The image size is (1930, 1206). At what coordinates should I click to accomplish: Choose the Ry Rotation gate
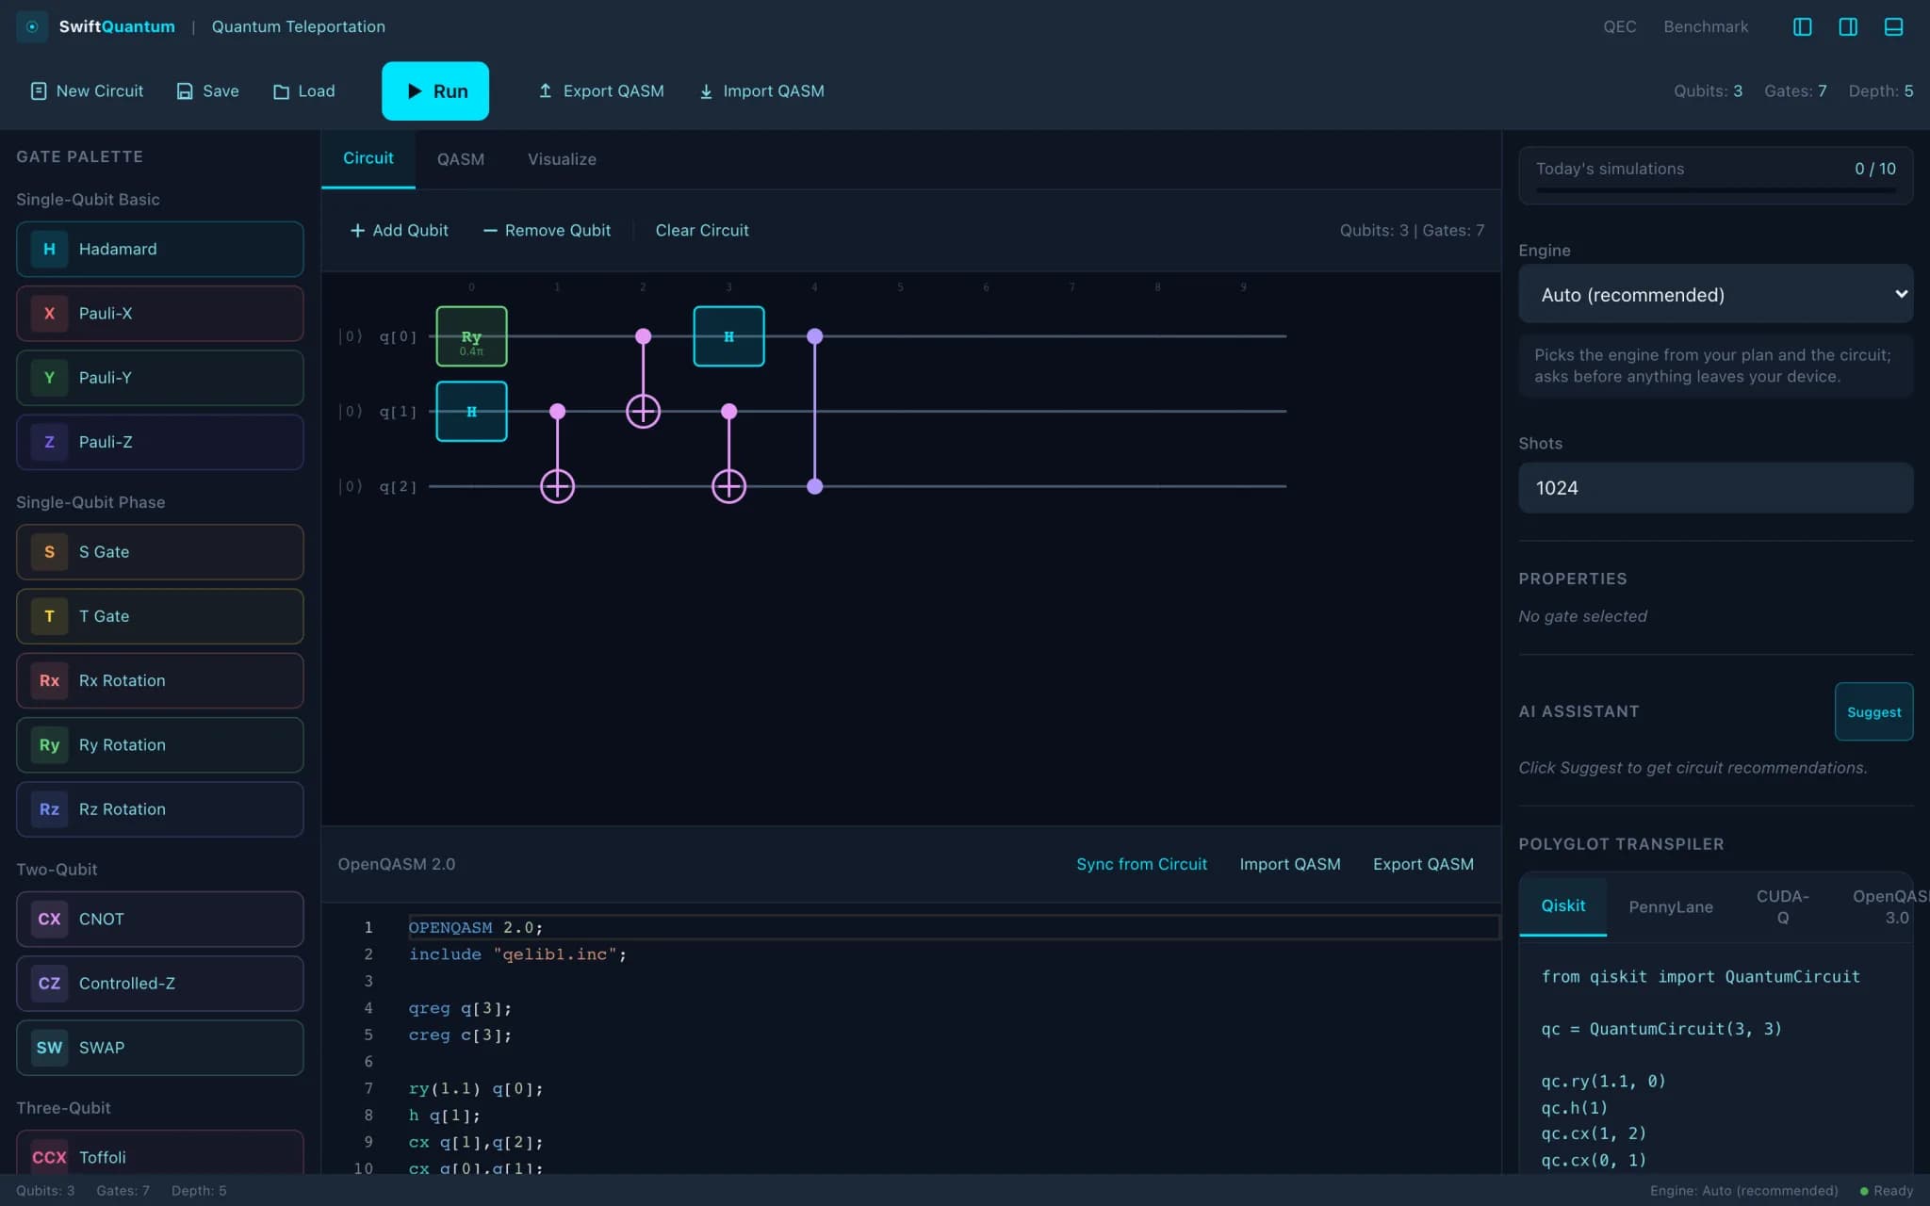tap(160, 744)
